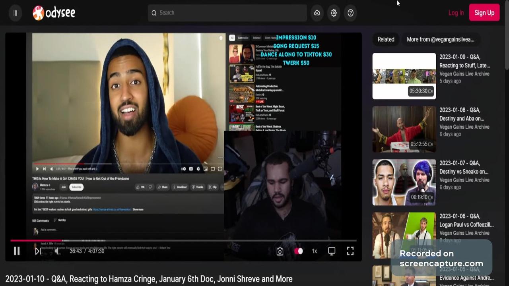Take a snapshot with the camera icon
This screenshot has width=509, height=286.
pos(280,251)
